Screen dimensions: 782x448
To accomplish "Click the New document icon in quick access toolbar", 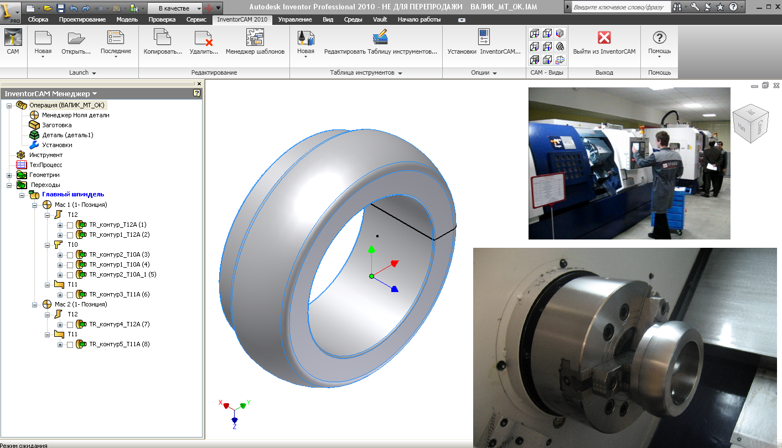I will click(x=30, y=8).
